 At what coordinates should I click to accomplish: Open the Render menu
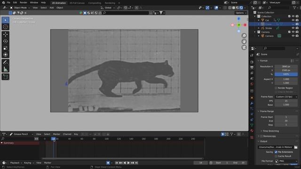pos(24,3)
